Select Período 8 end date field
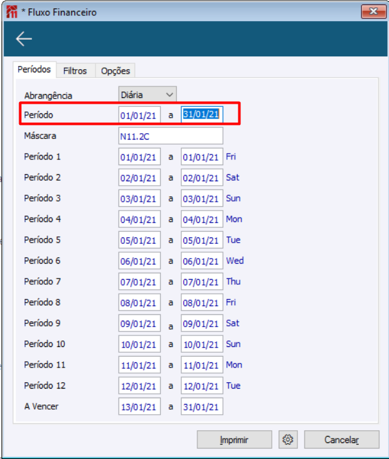 pos(202,302)
